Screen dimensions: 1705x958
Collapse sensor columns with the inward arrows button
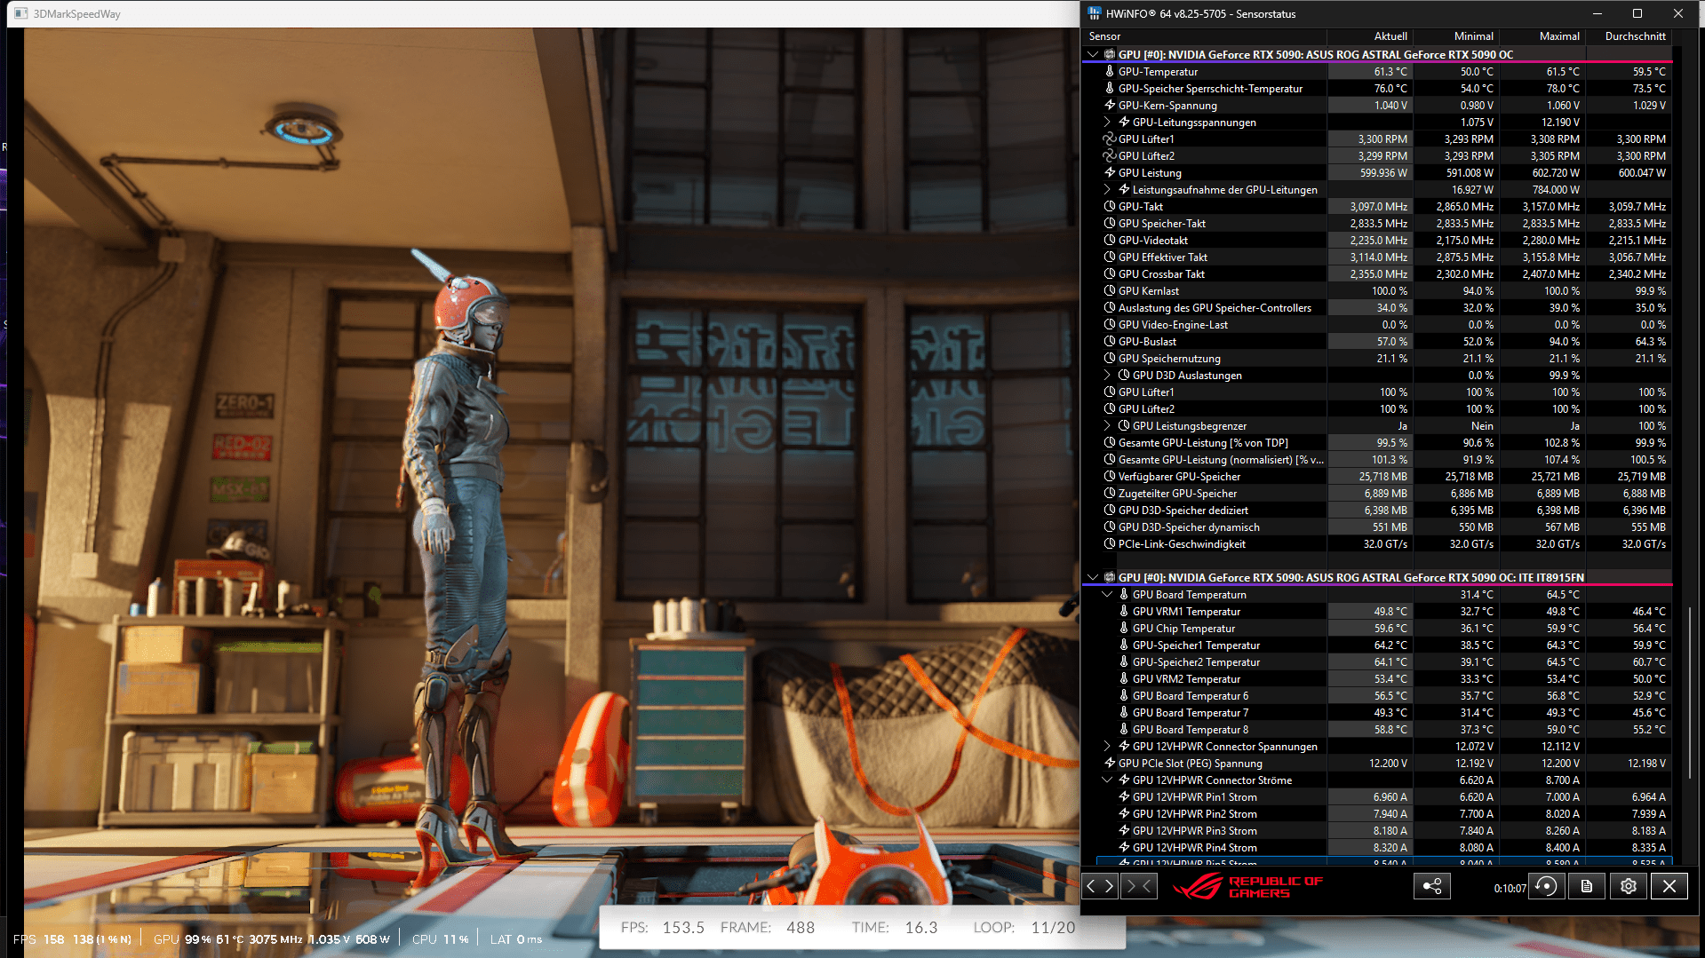click(1139, 886)
